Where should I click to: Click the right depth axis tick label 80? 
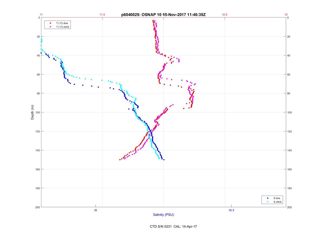(289, 93)
